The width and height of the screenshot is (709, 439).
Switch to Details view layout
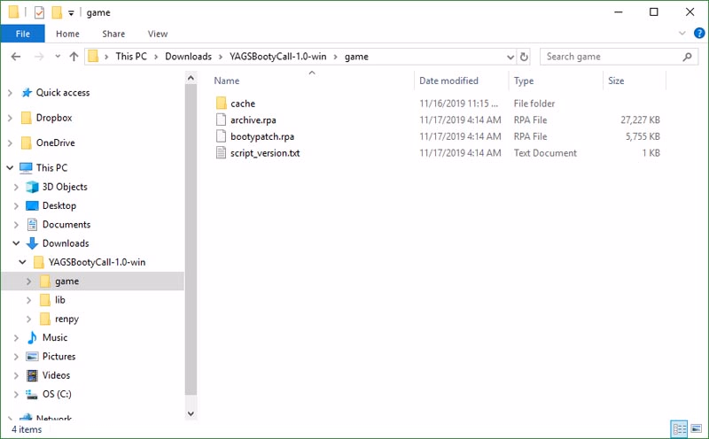tap(679, 429)
